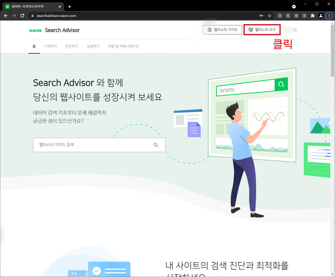Screen dimensions: 335x277
Task: Select the 진단하기 menu
Action: tap(72, 46)
